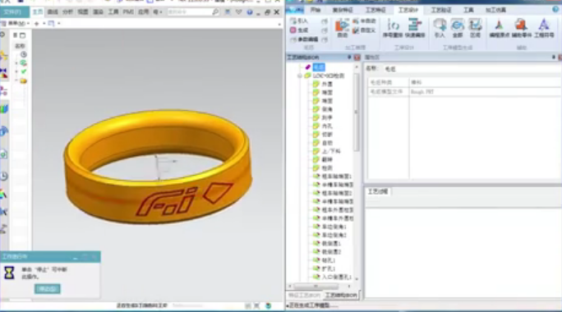Select the highlighted 毛坯 tree node
This screenshot has width=562, height=312.
pyautogui.click(x=319, y=67)
